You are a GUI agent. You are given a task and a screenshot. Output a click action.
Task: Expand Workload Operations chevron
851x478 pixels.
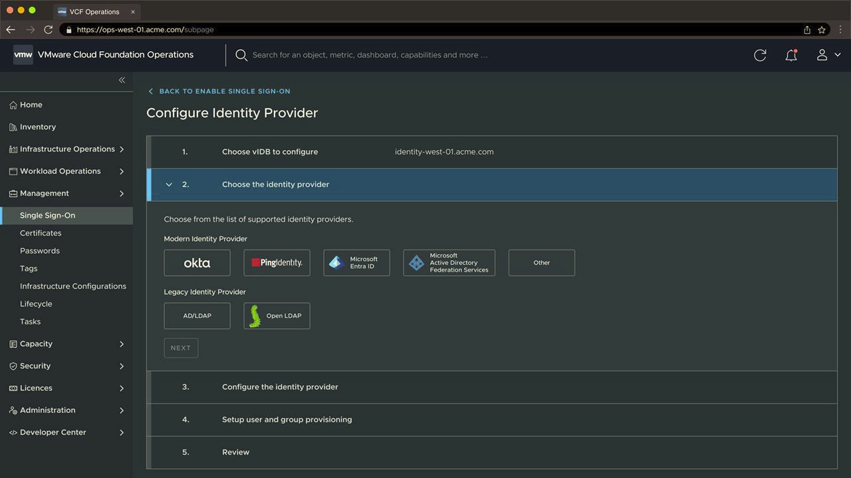pos(122,171)
